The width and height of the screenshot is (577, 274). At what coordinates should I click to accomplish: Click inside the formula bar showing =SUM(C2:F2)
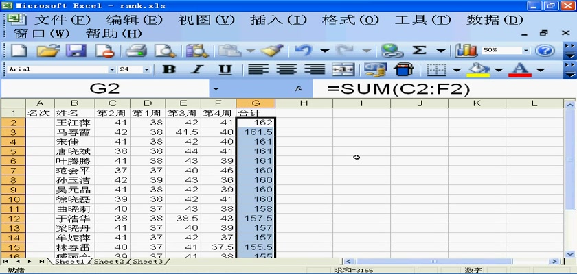(x=440, y=88)
